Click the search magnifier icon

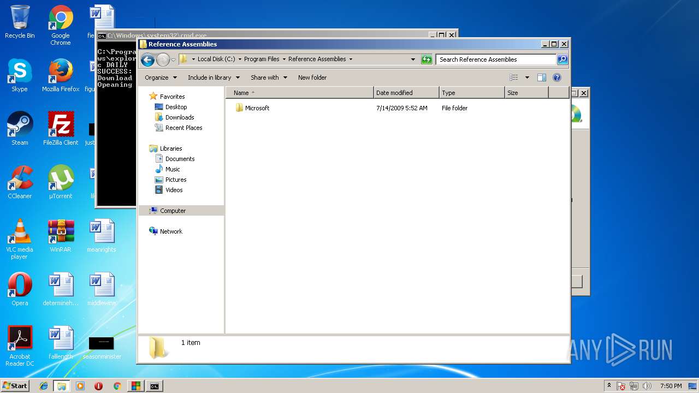point(562,59)
